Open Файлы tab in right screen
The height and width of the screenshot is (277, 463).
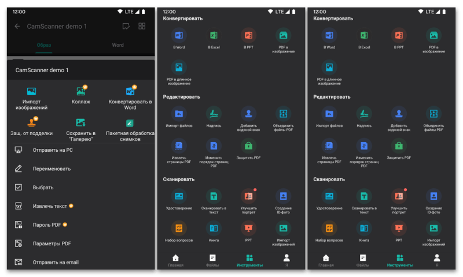pyautogui.click(x=363, y=260)
